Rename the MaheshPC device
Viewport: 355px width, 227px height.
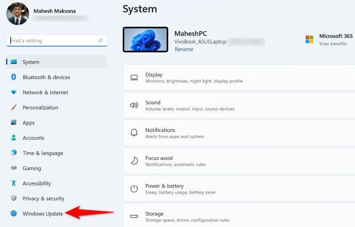coord(184,49)
